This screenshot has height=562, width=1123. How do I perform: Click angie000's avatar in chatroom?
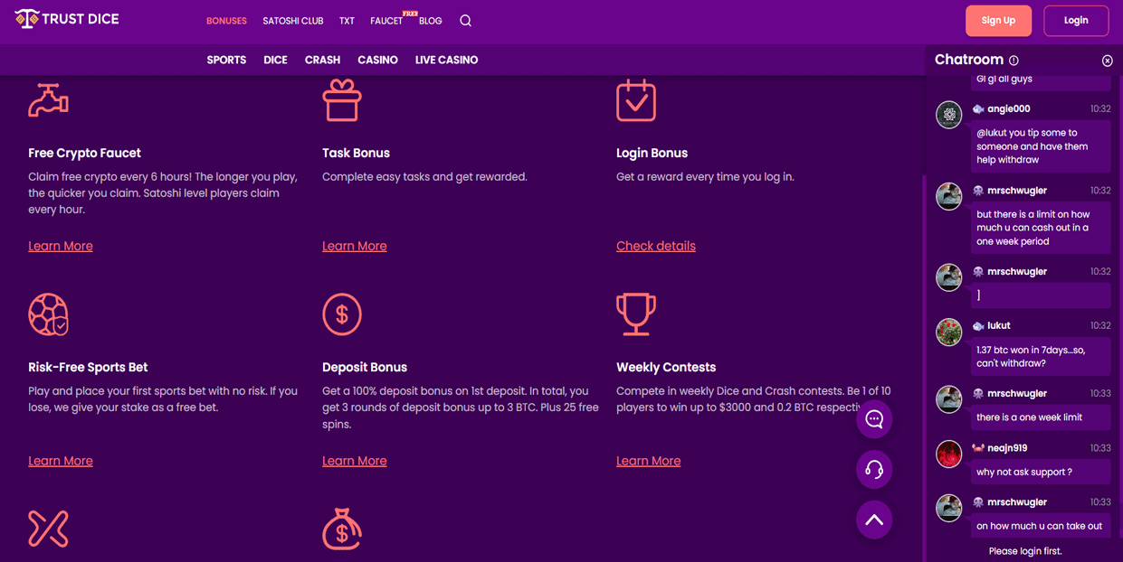948,115
